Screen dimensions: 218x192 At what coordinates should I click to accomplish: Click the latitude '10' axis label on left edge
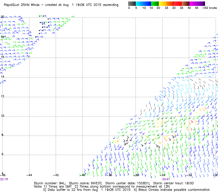click(2, 116)
